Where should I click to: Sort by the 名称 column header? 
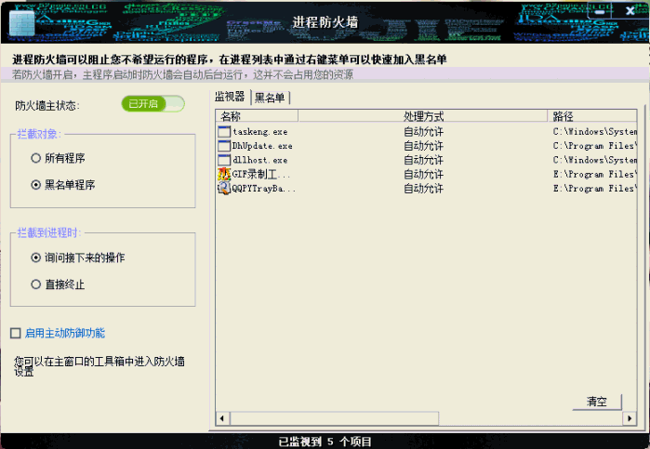pos(307,116)
